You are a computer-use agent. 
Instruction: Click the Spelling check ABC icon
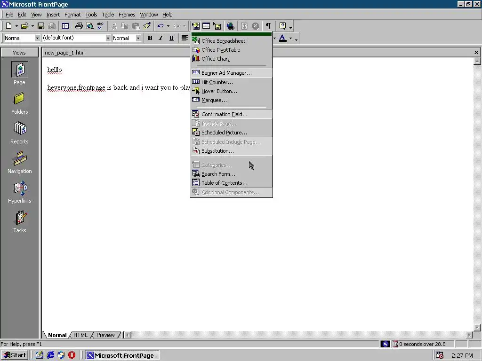click(x=101, y=26)
